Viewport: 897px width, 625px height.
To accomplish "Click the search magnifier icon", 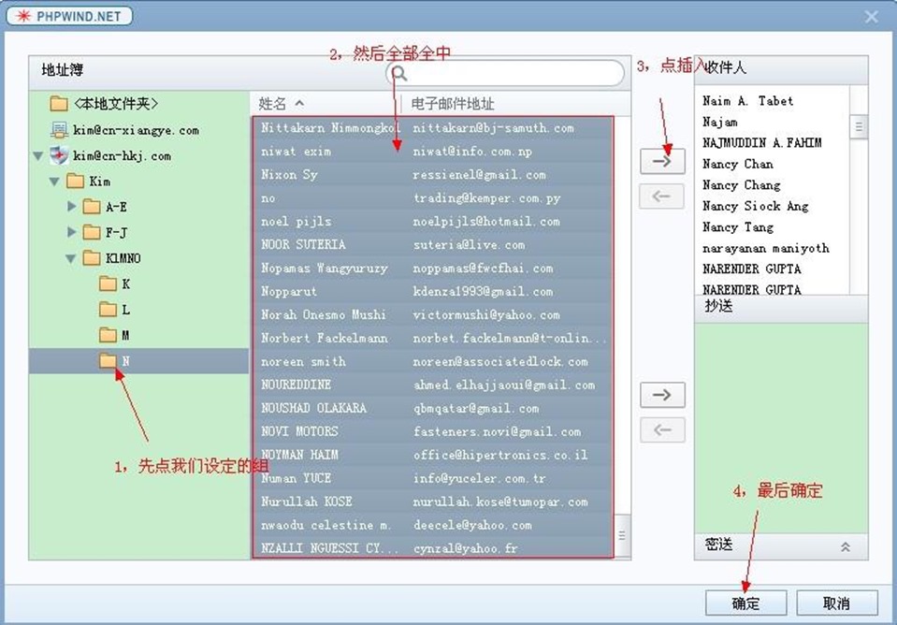I will click(399, 73).
